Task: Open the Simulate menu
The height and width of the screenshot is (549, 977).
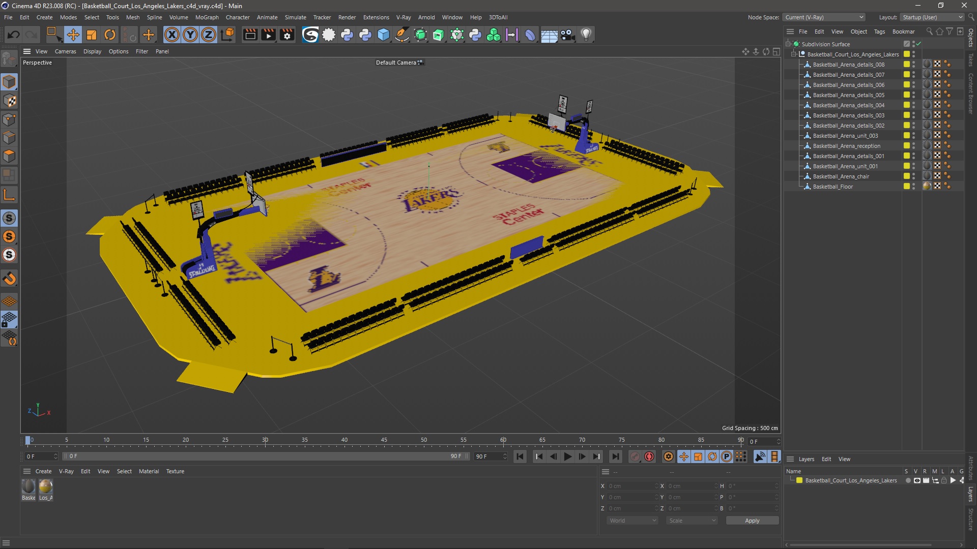Action: coord(295,17)
